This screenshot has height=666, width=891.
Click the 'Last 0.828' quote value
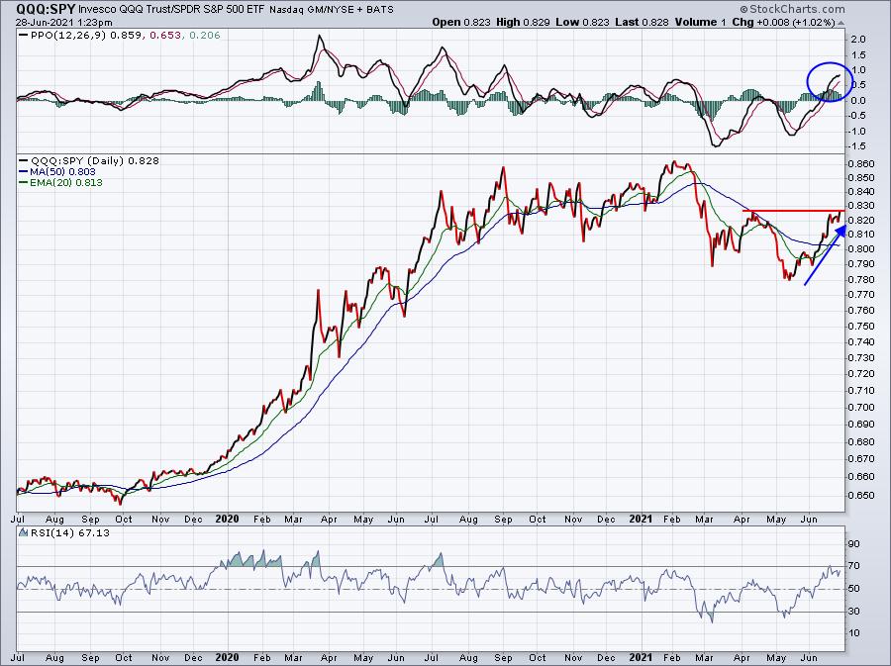point(642,22)
